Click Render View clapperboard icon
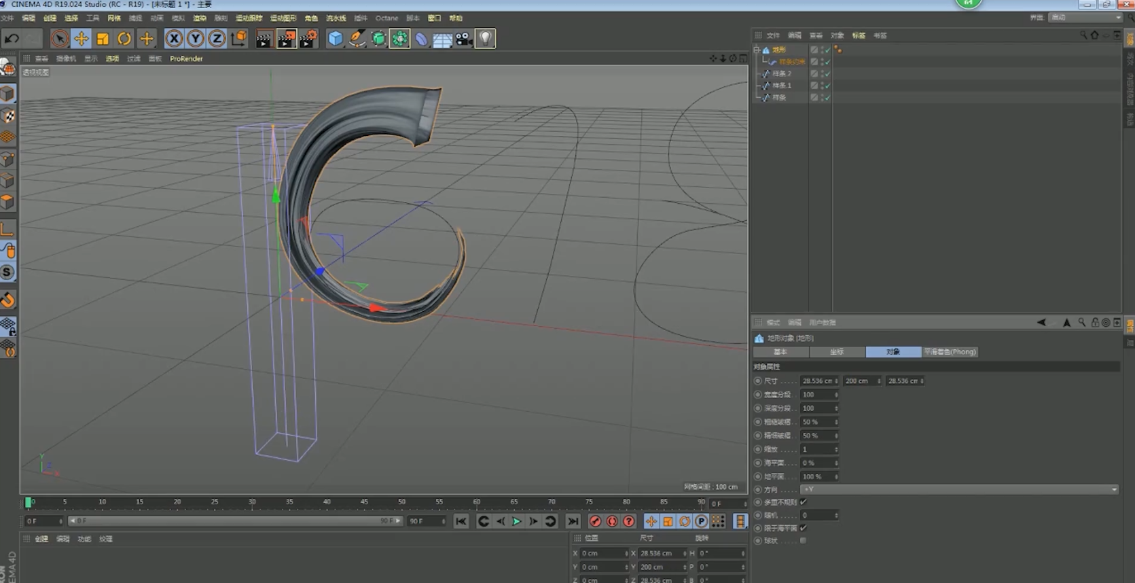Viewport: 1135px width, 583px height. pos(264,39)
